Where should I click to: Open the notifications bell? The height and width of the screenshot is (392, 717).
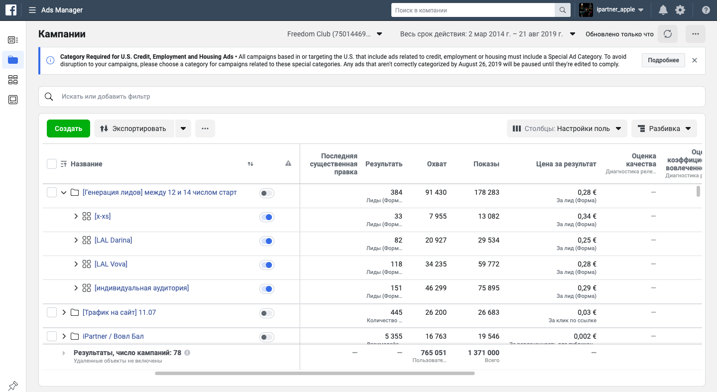(663, 10)
